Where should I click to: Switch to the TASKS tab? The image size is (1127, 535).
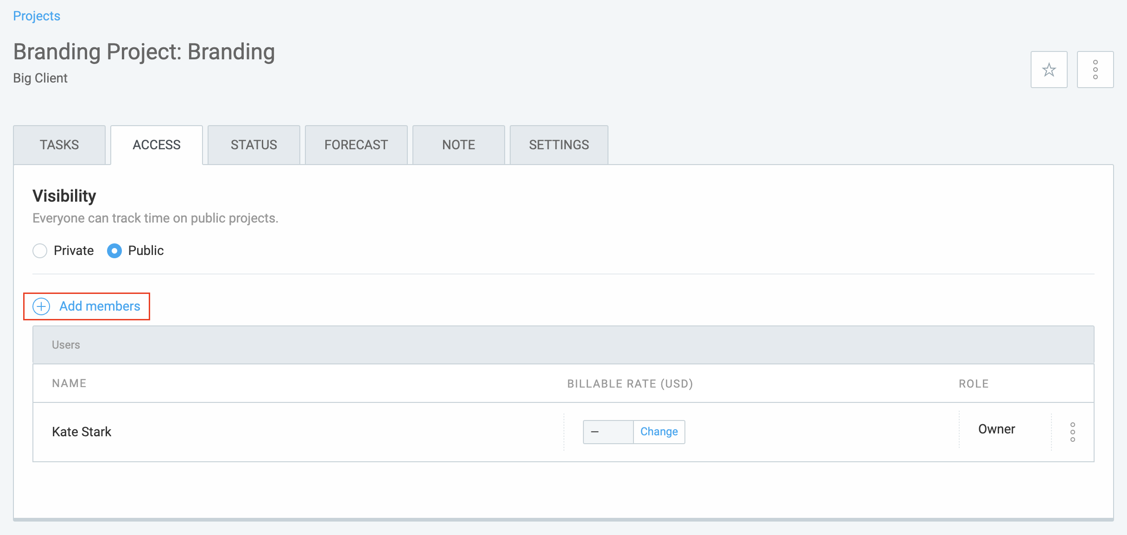[x=59, y=145]
